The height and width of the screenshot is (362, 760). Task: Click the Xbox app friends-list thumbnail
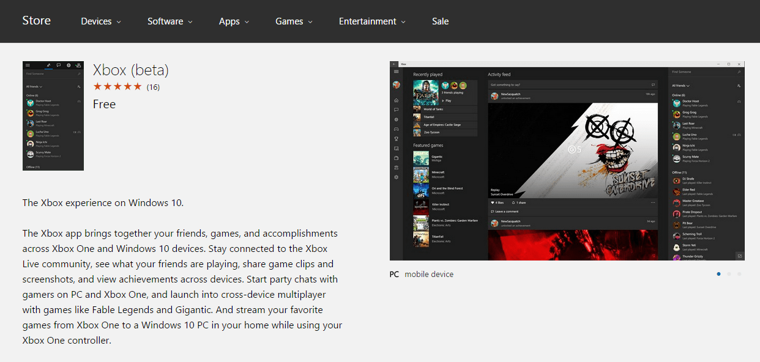[x=53, y=116]
